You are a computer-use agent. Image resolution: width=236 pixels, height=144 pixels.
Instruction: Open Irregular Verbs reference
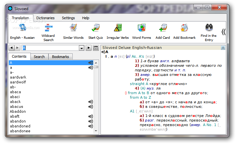118,32
